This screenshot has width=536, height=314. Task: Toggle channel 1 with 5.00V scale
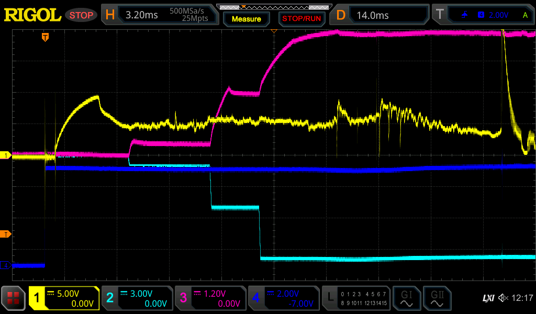(x=64, y=298)
